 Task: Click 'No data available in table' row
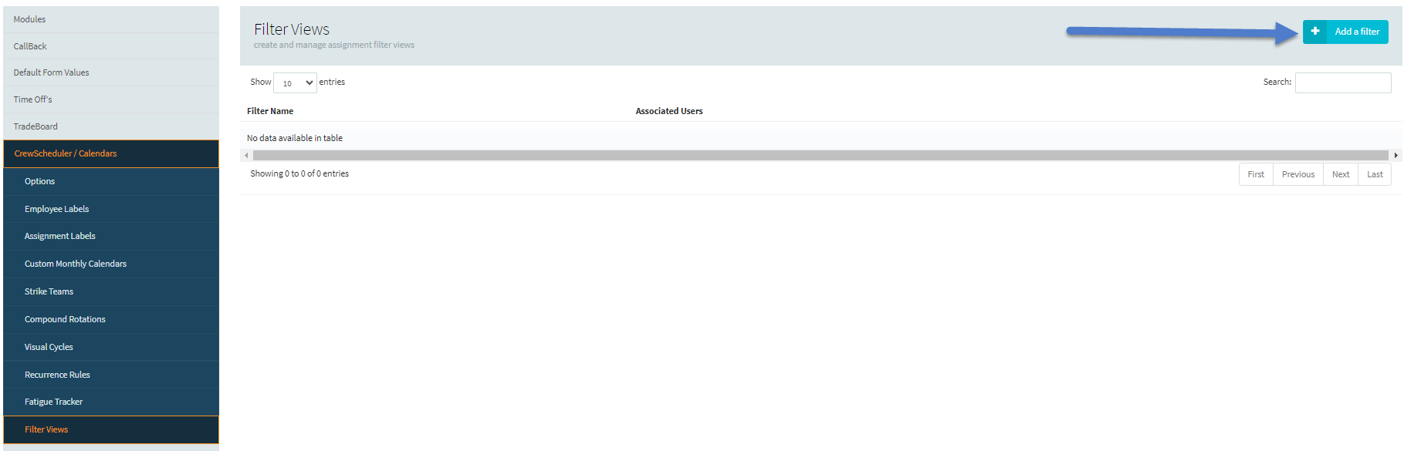821,138
